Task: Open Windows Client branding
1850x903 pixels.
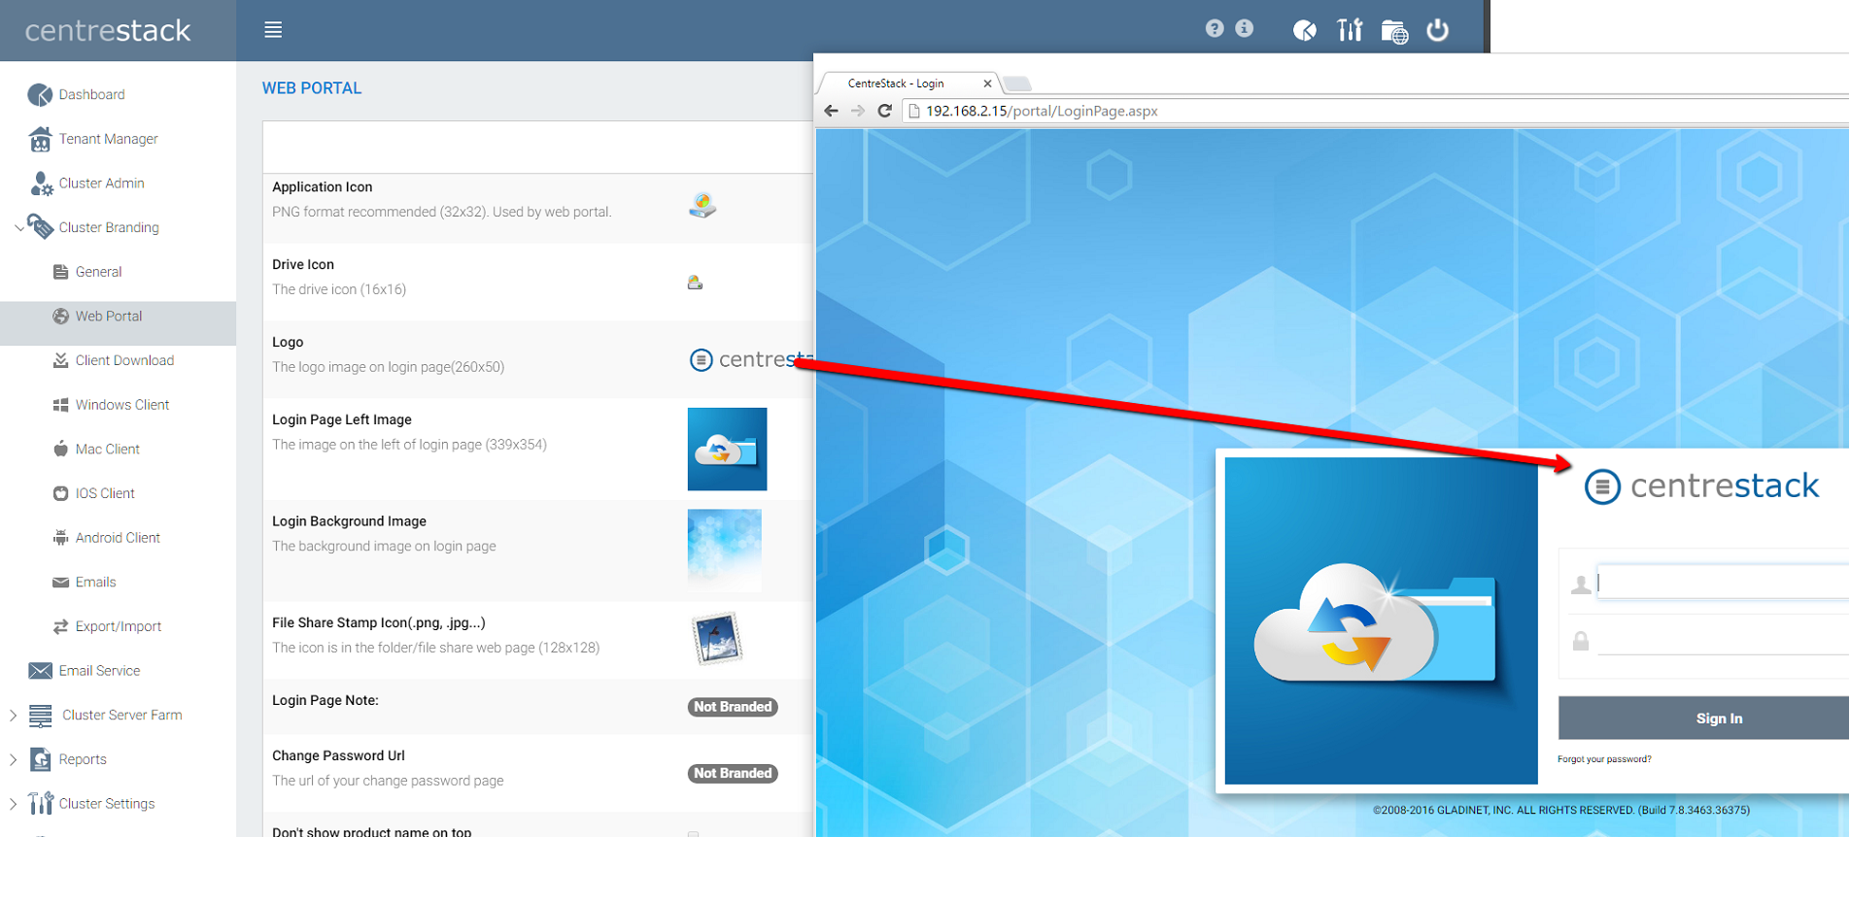Action: (x=122, y=405)
